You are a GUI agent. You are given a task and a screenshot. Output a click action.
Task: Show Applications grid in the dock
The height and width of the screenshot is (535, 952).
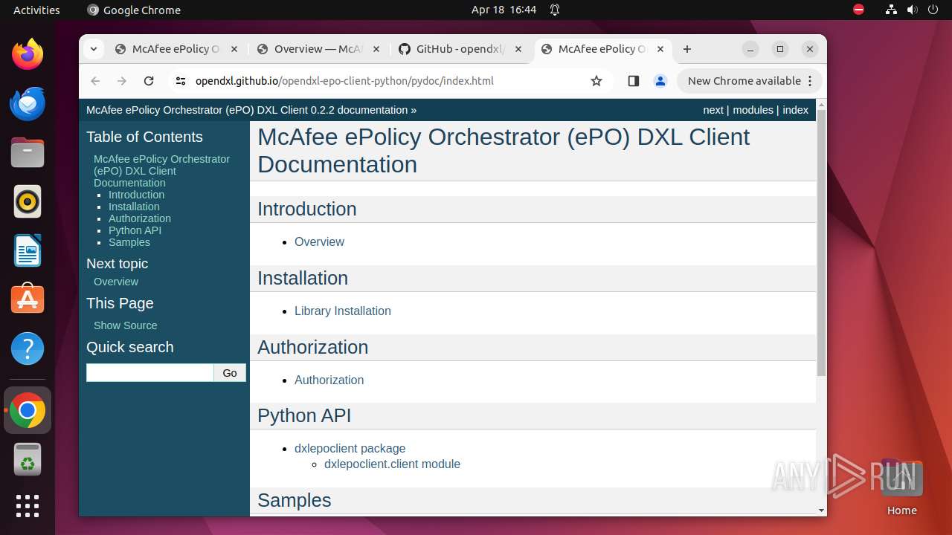tap(28, 506)
